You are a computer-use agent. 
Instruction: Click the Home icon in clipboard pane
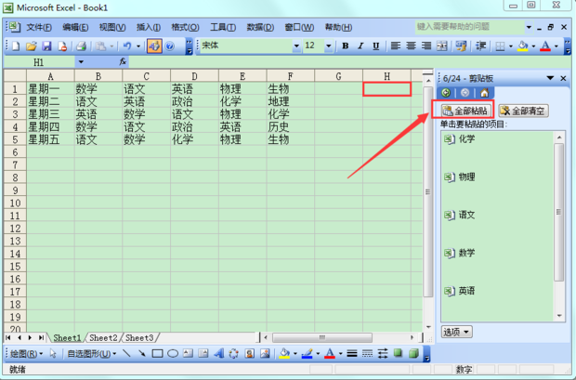click(x=484, y=93)
